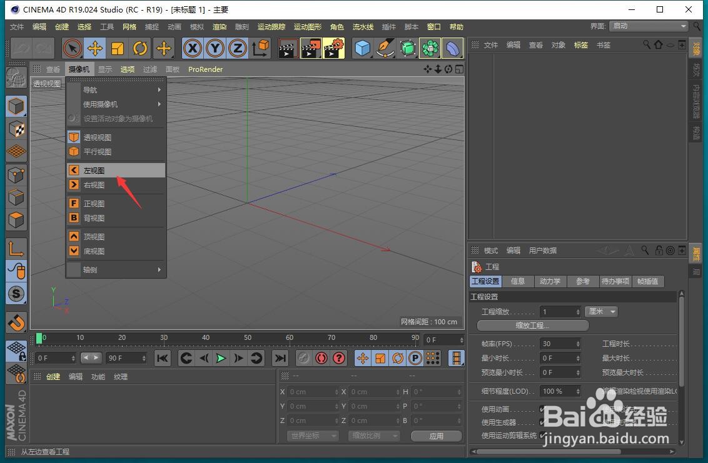Image resolution: width=708 pixels, height=463 pixels.
Task: Switch to the 动力学 tab
Action: pos(550,281)
